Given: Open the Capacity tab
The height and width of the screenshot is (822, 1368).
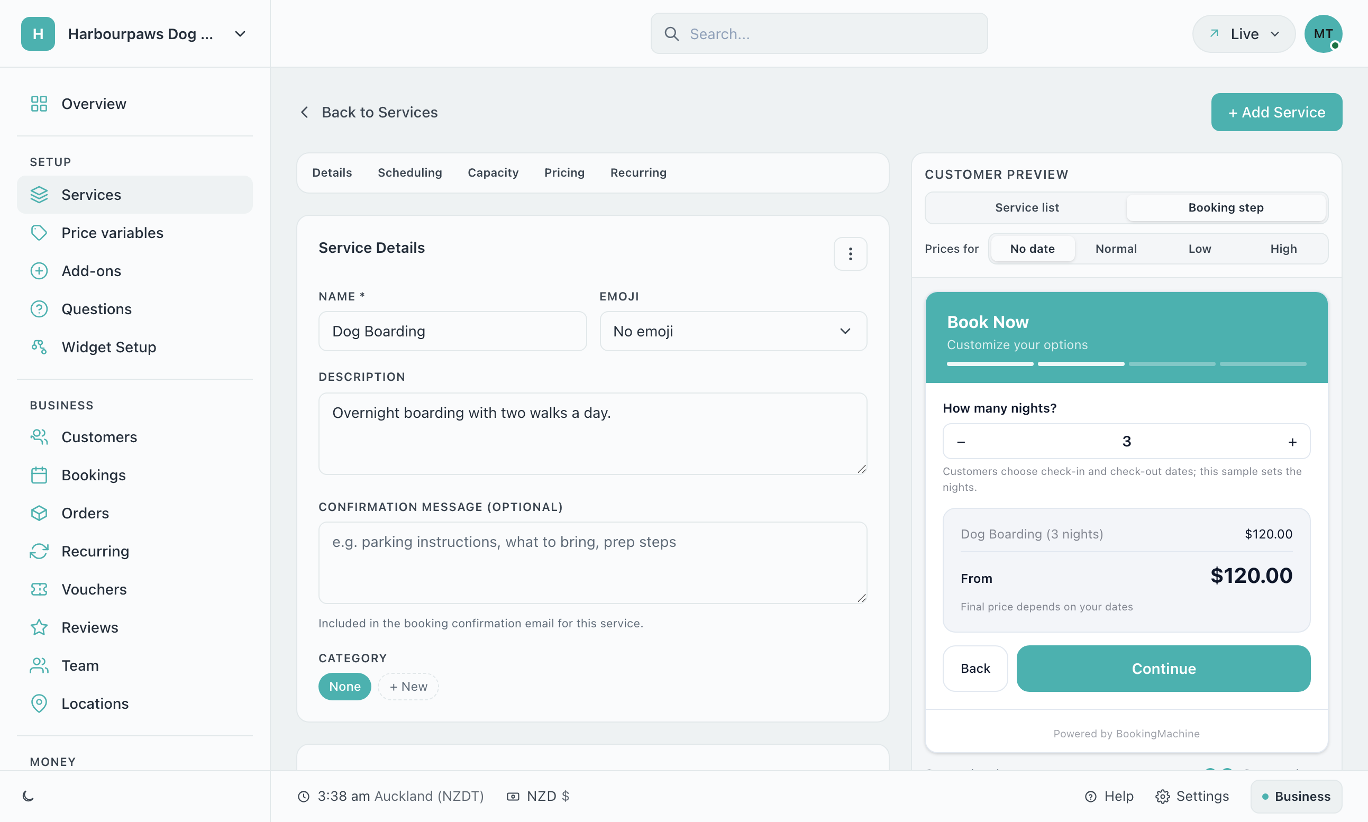Looking at the screenshot, I should click(x=493, y=172).
